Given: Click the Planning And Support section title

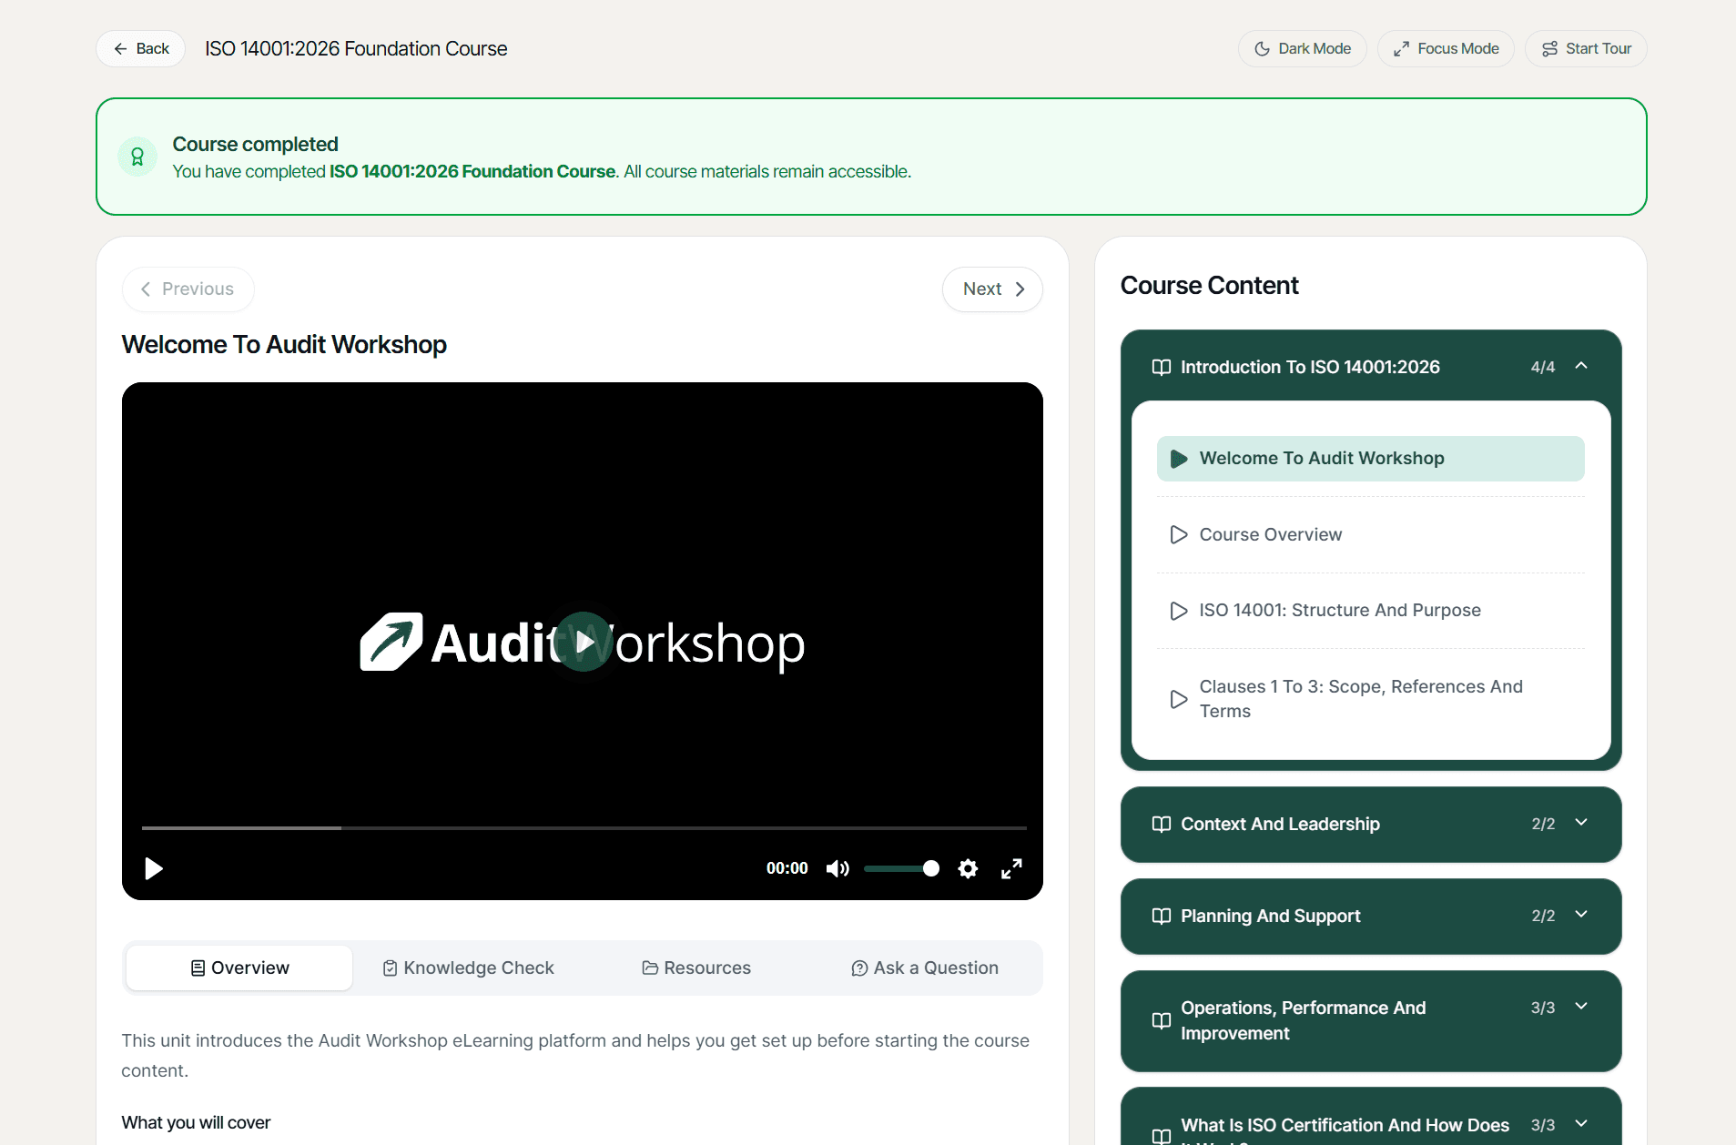Looking at the screenshot, I should [1271, 916].
